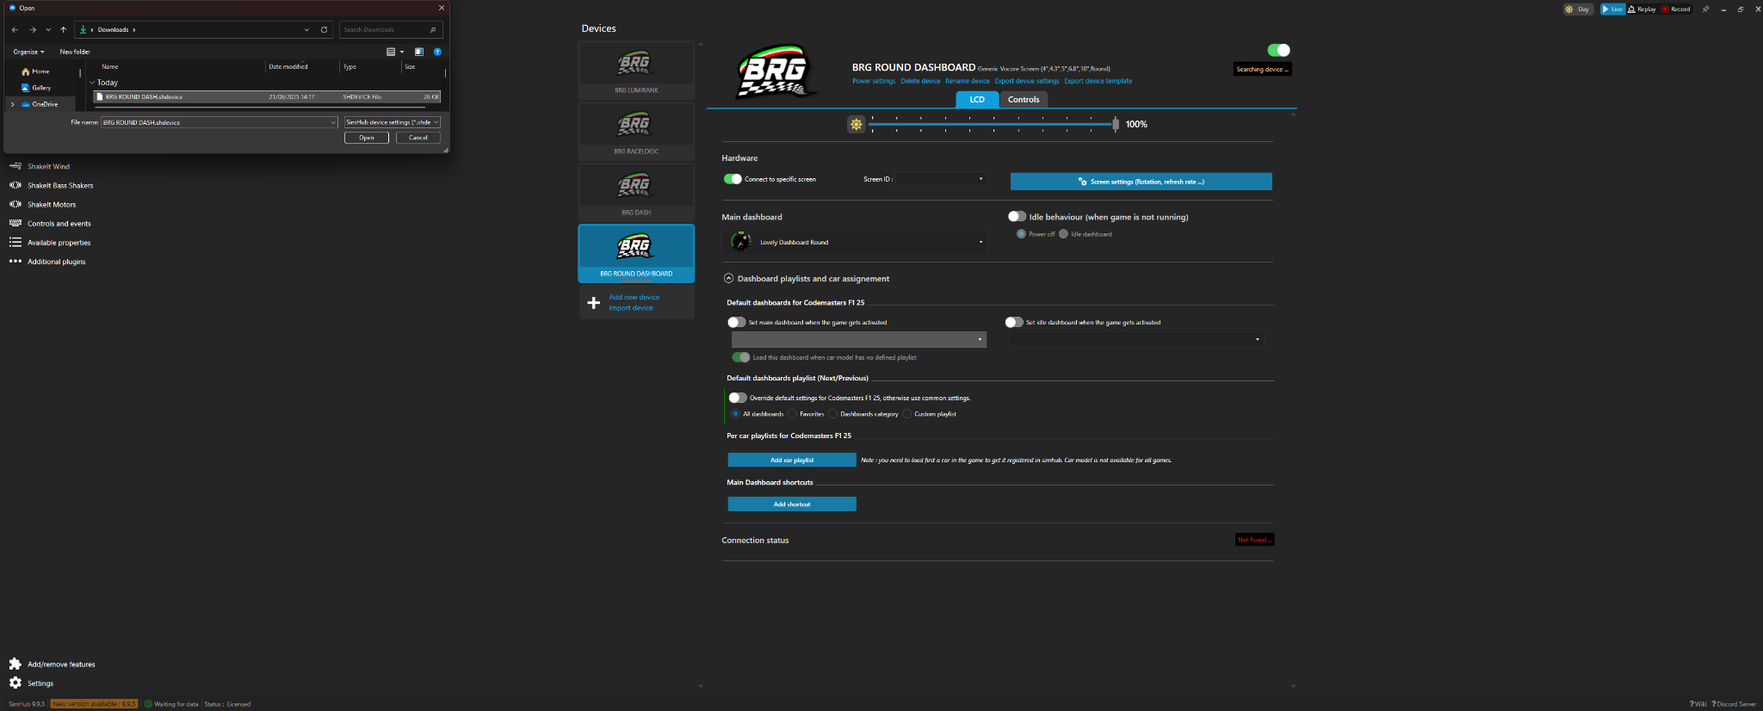Toggle Set main dashboard when game activated
Screen dimensions: 1763x711
pos(736,322)
